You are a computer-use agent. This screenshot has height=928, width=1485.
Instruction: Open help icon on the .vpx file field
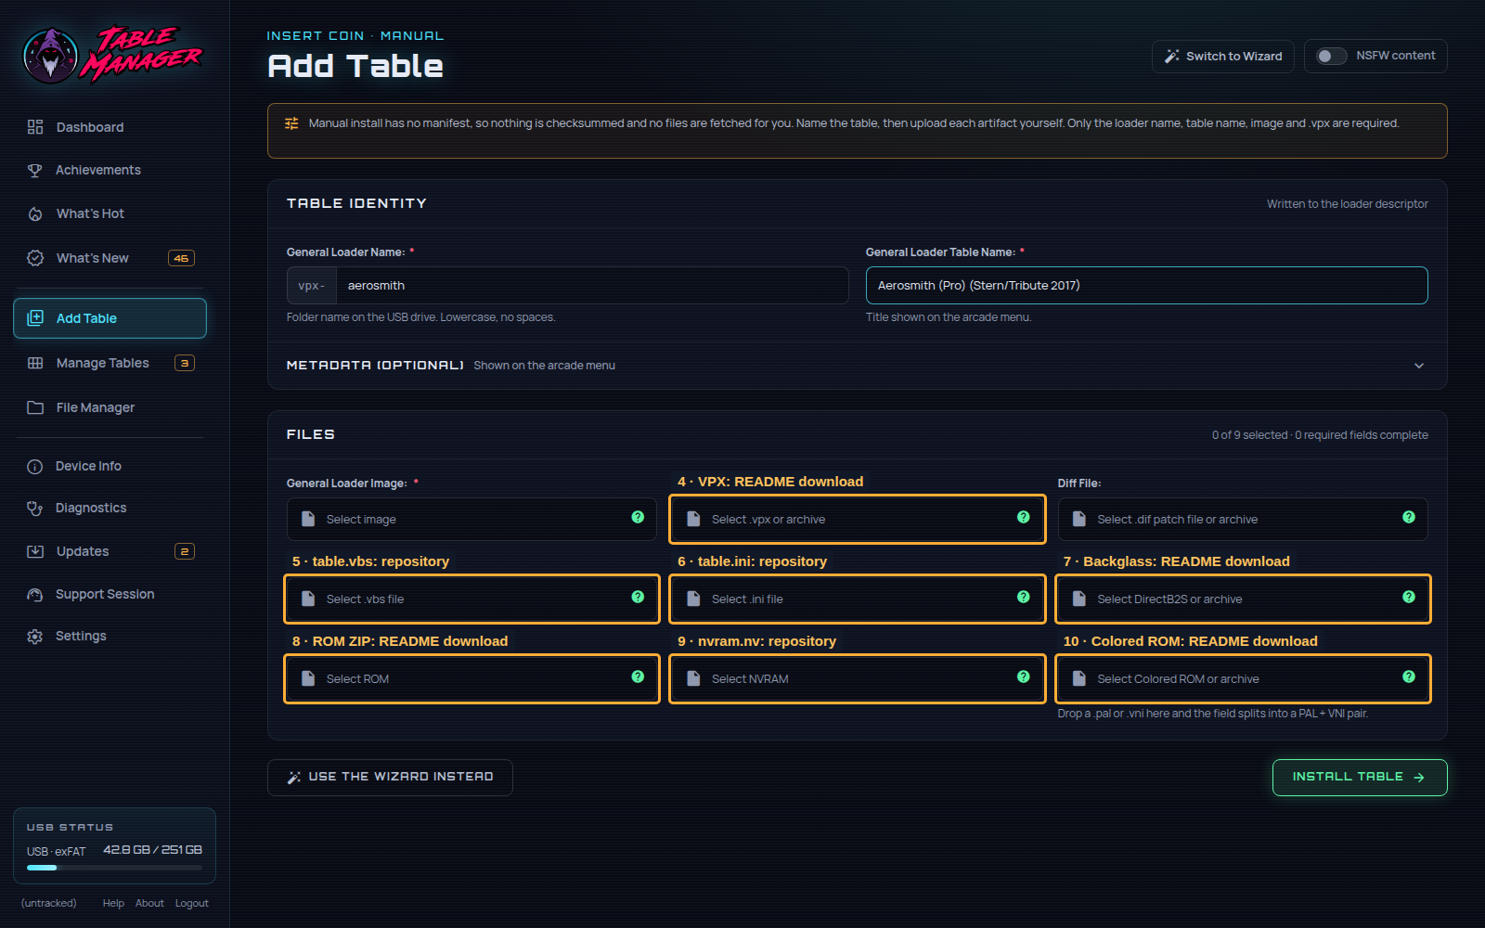(x=1023, y=517)
